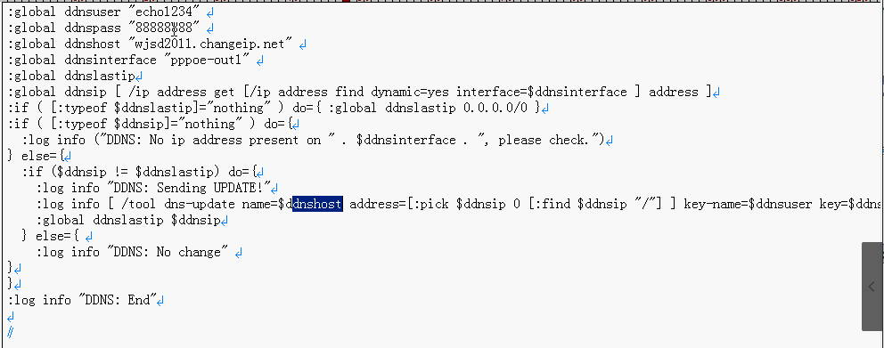Click the final "//" marker at the bottom
The height and width of the screenshot is (348, 884).
coord(10,332)
